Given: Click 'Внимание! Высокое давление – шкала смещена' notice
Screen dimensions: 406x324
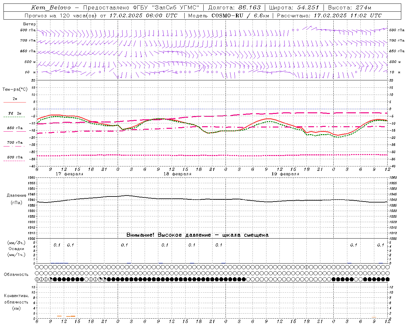Looking at the screenshot, I should [198, 235].
